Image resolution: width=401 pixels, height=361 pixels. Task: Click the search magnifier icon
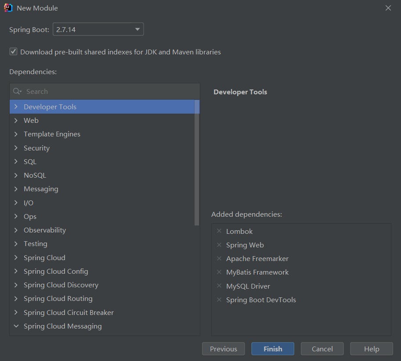point(17,91)
